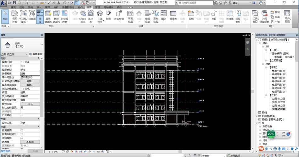
Task: Click 切换窗口 (Switch Windows)
Action: point(255,16)
